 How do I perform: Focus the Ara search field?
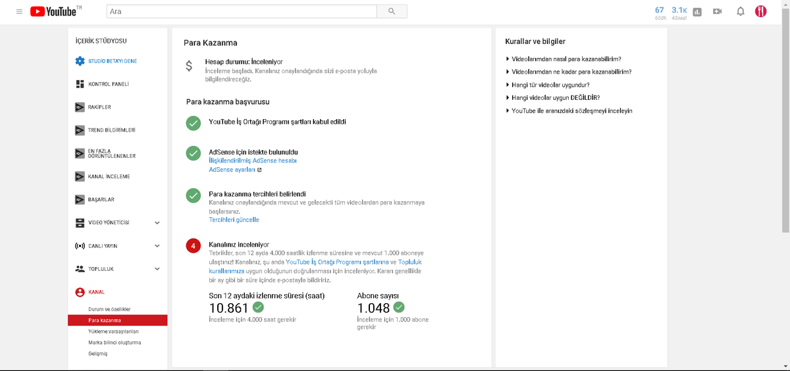[241, 11]
